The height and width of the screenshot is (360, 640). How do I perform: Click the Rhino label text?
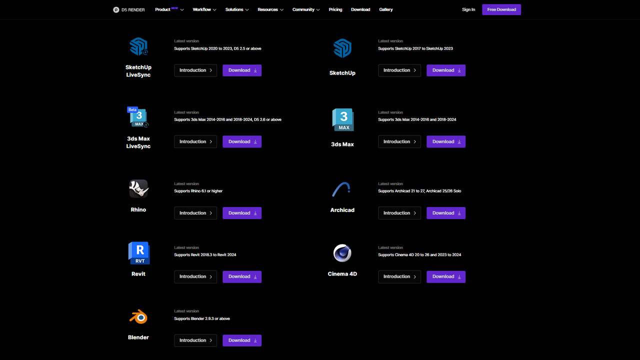pos(138,210)
